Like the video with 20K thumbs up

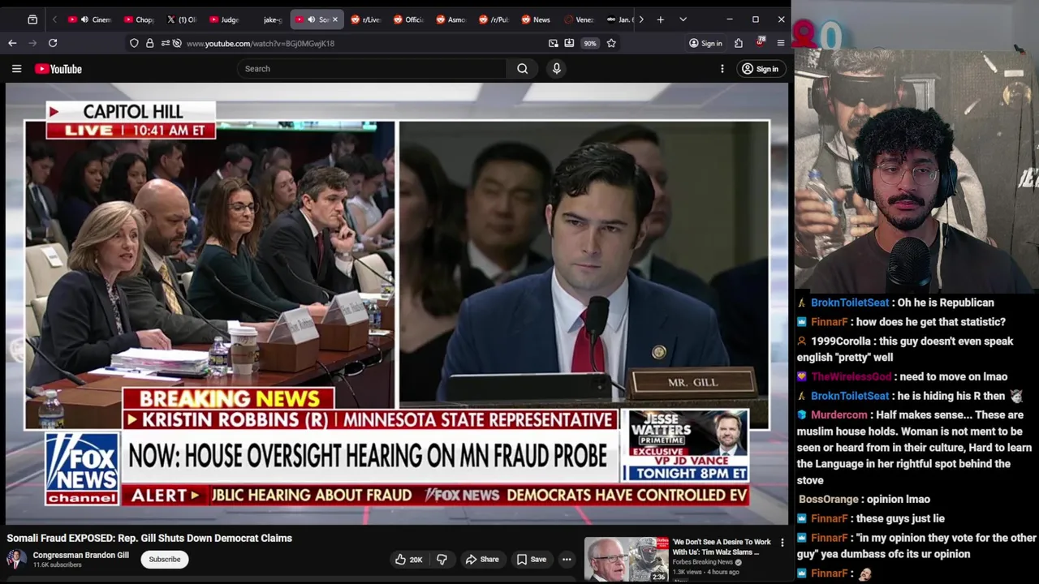(x=408, y=559)
